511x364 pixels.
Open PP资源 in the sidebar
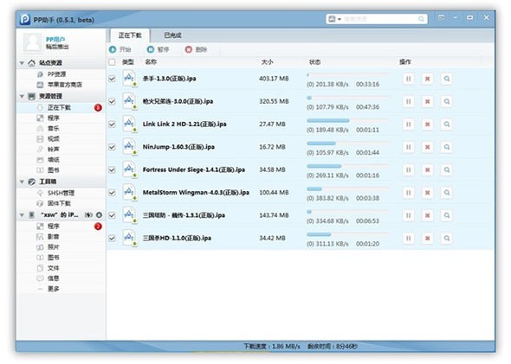56,74
